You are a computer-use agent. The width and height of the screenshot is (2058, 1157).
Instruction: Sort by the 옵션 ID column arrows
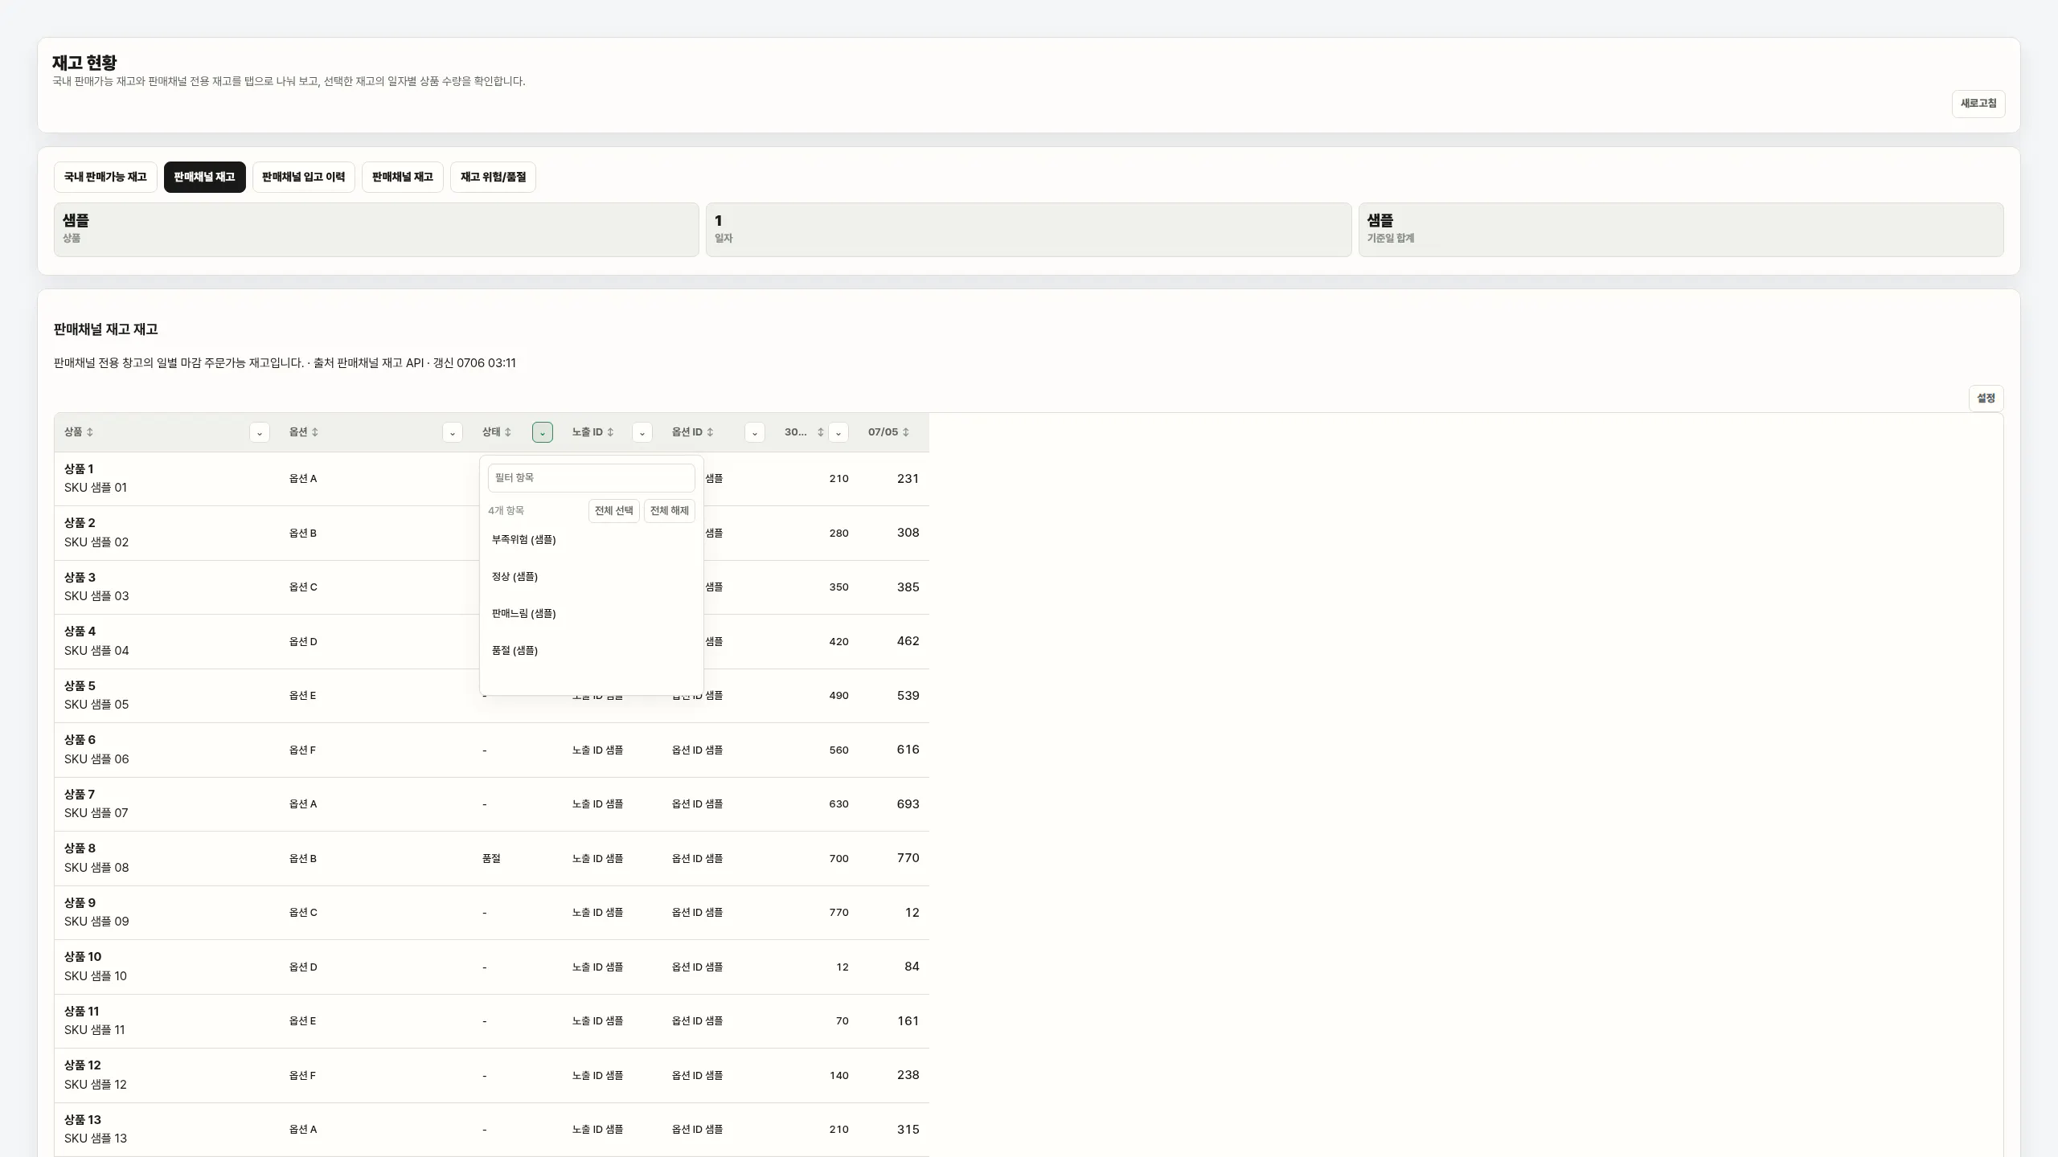(x=711, y=432)
